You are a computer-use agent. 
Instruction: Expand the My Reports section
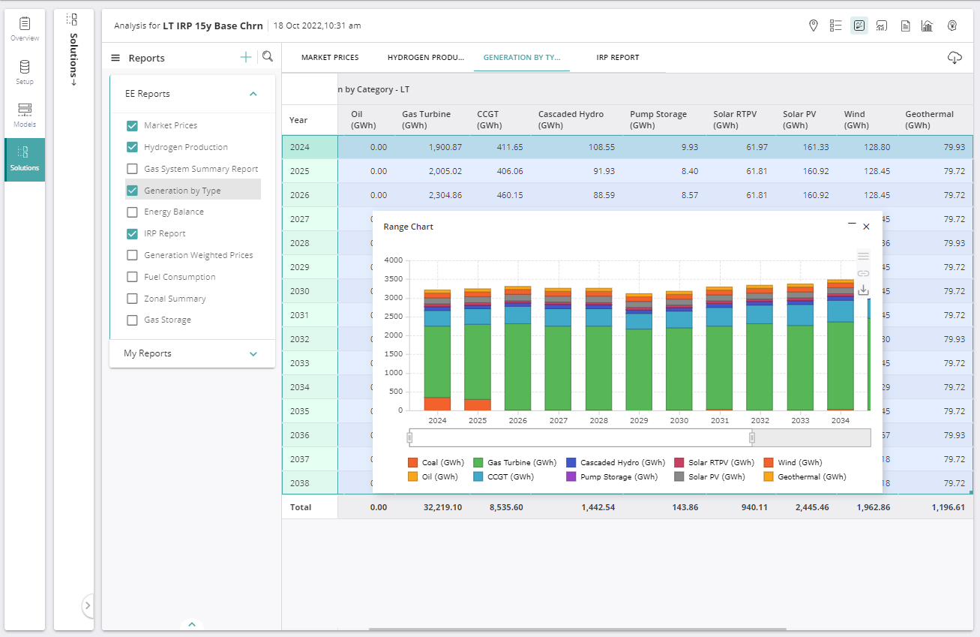click(x=253, y=353)
